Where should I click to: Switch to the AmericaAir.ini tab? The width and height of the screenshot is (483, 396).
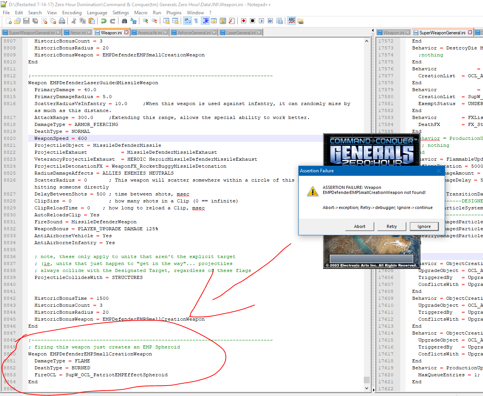(x=149, y=33)
